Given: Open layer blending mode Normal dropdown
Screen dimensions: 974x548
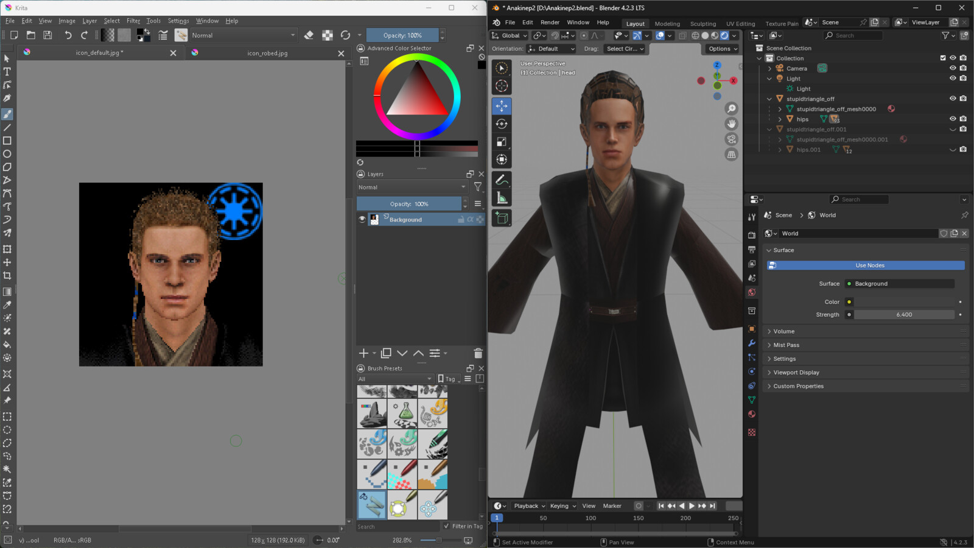Looking at the screenshot, I should (412, 188).
